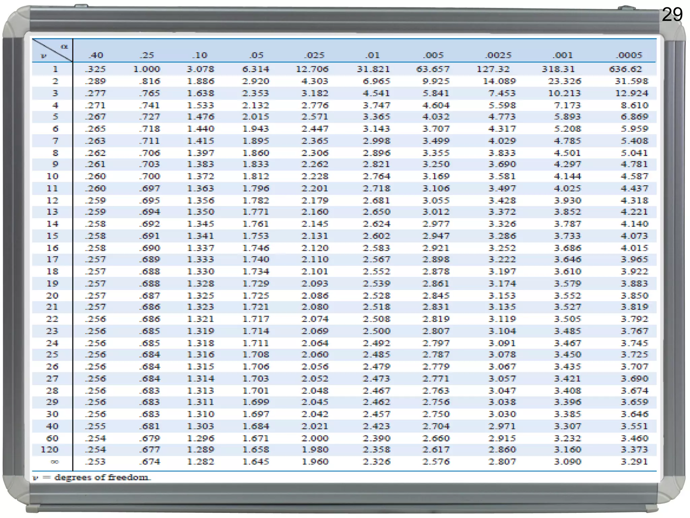Click row label 120

(x=50, y=450)
